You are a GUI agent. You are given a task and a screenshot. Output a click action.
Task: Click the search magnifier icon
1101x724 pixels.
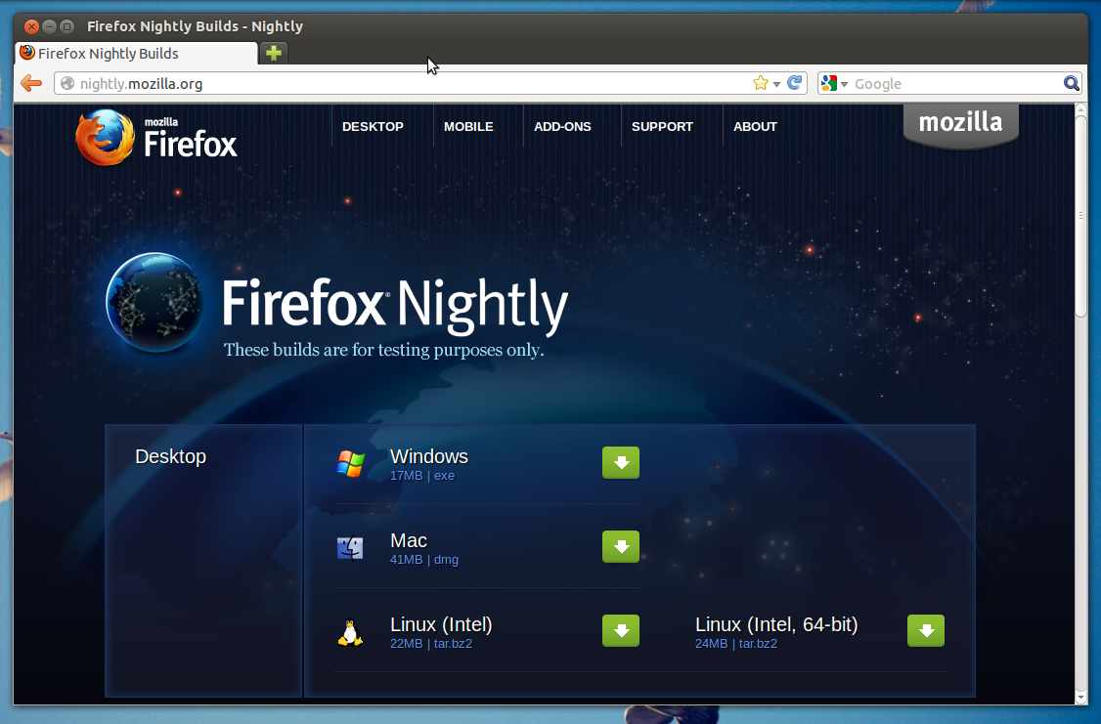pos(1071,83)
